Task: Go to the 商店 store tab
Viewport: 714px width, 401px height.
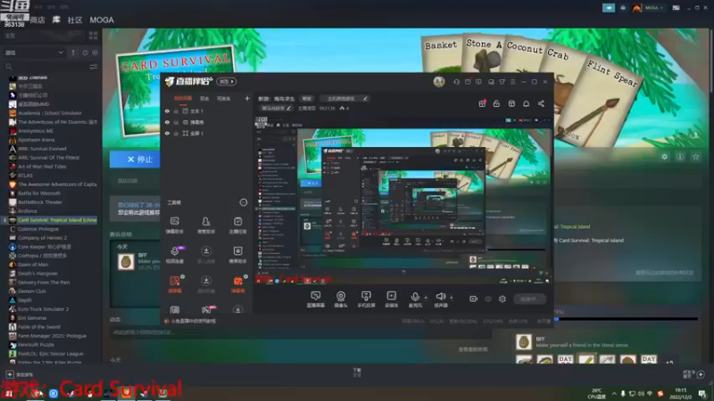Action: tap(37, 20)
